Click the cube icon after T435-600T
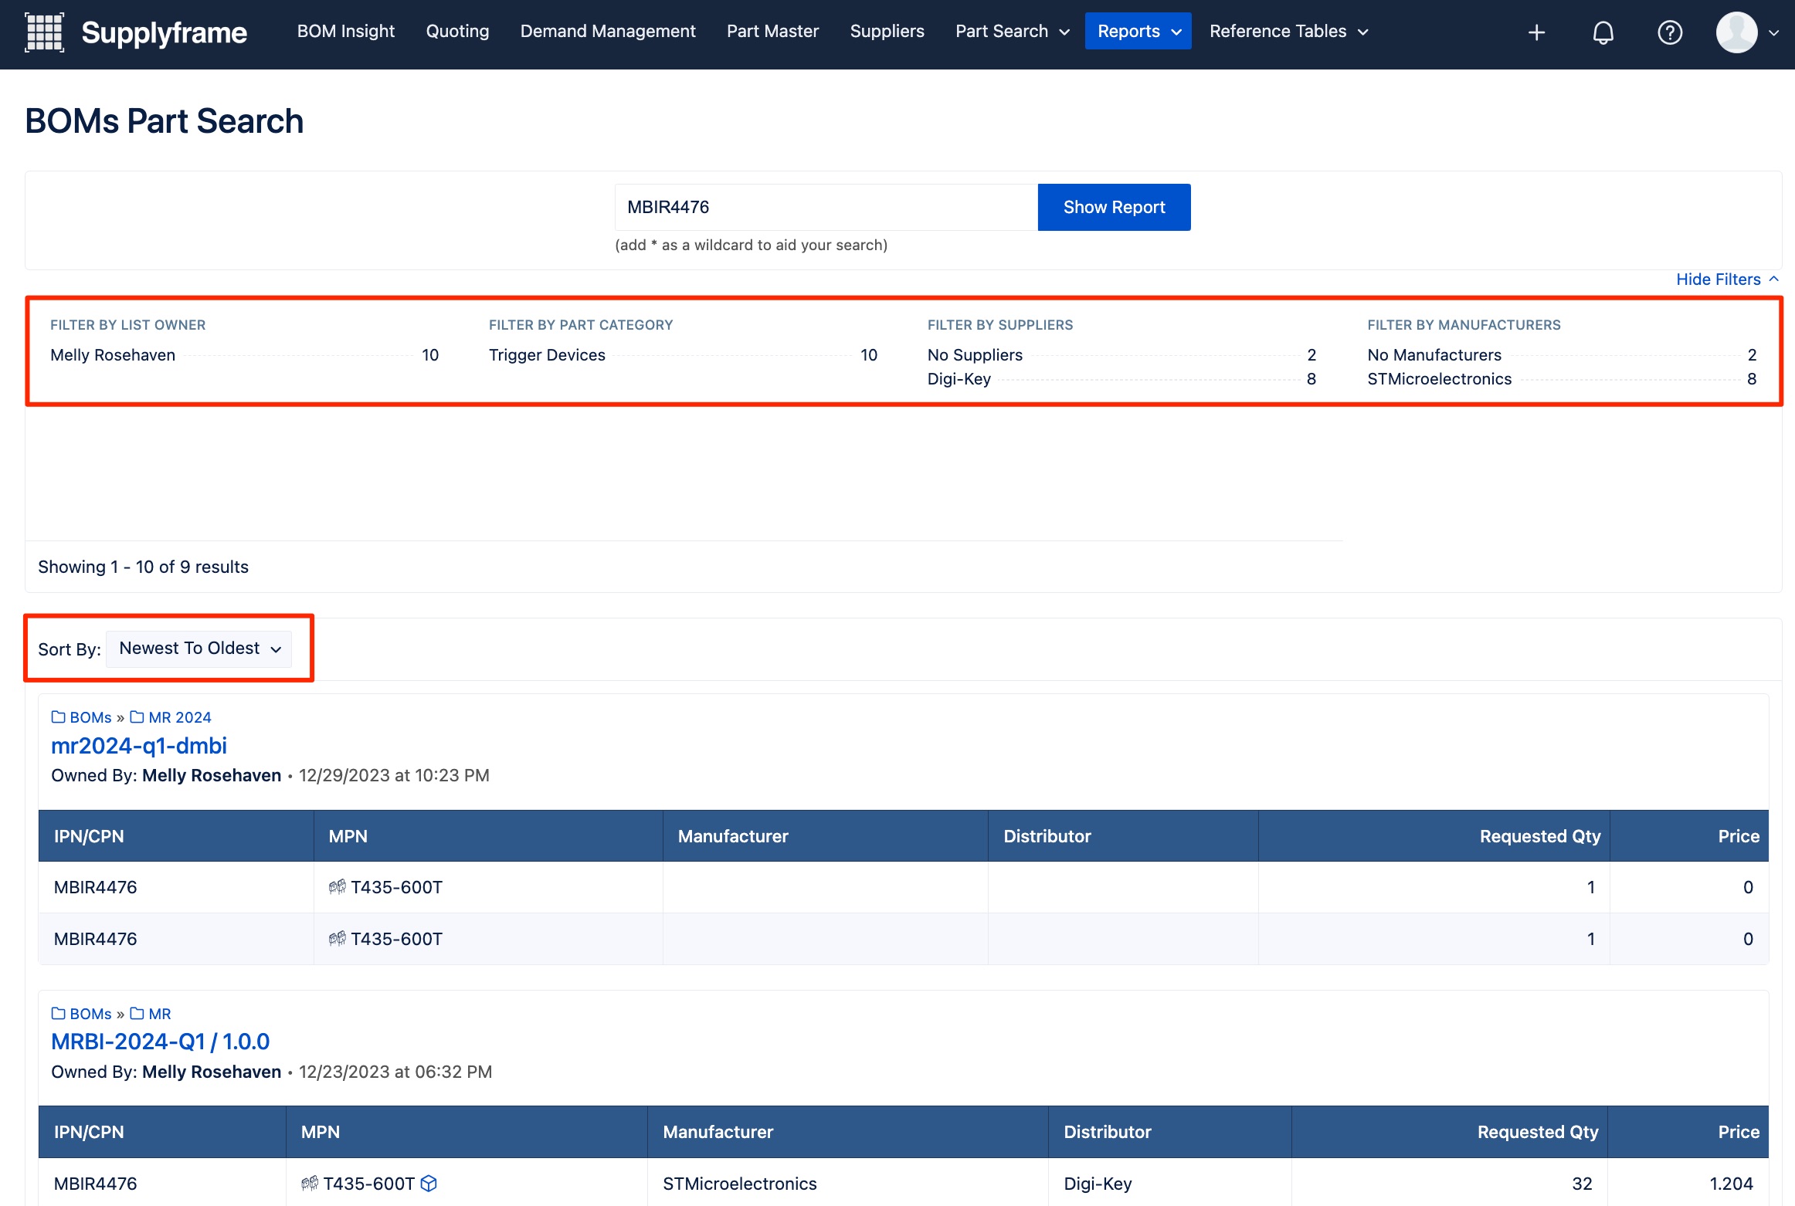 [x=429, y=1183]
